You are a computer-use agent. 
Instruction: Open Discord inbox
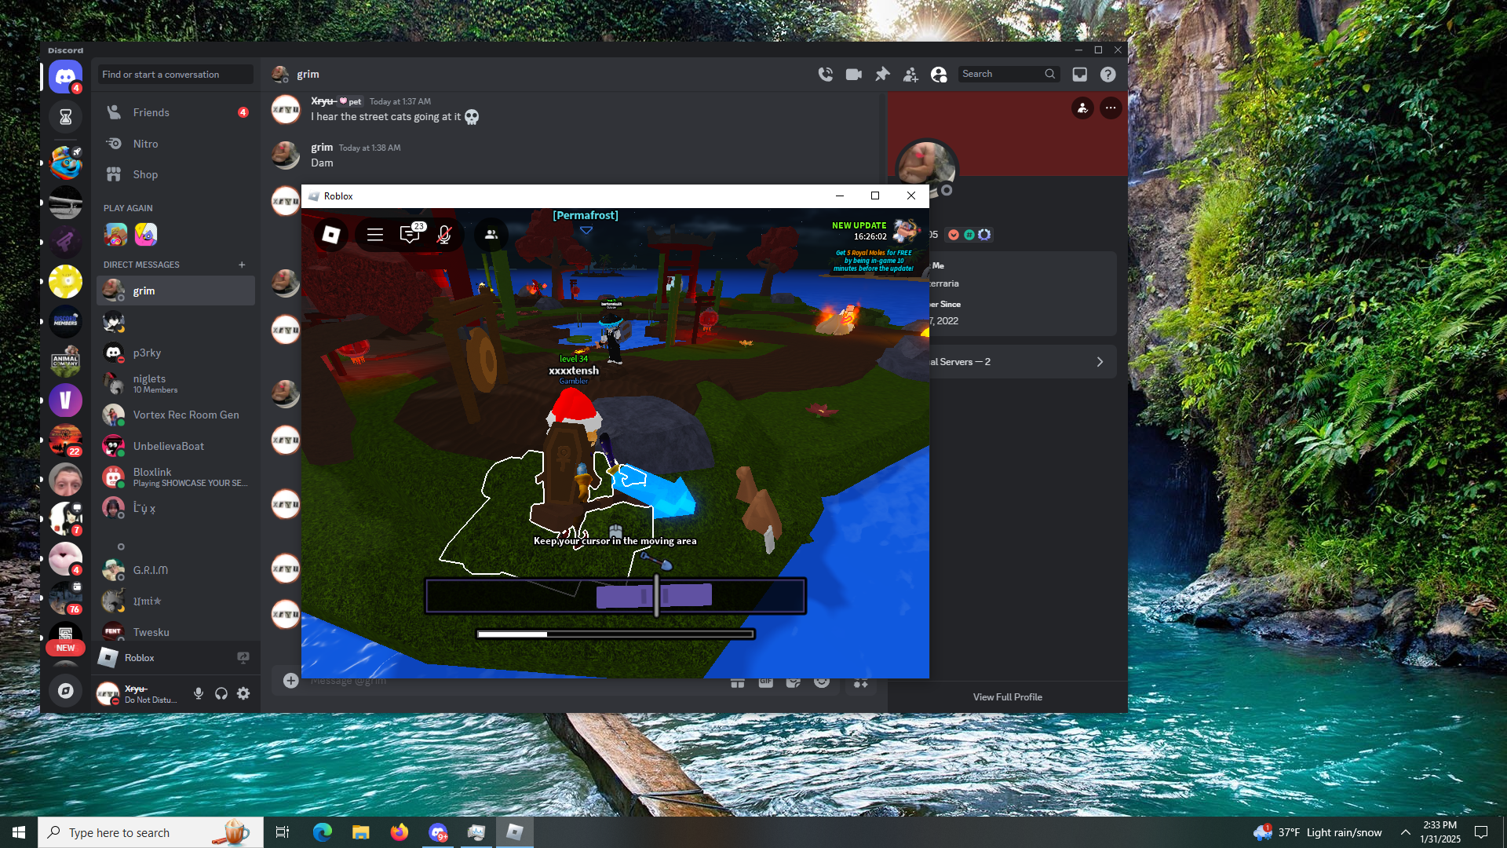[1080, 74]
